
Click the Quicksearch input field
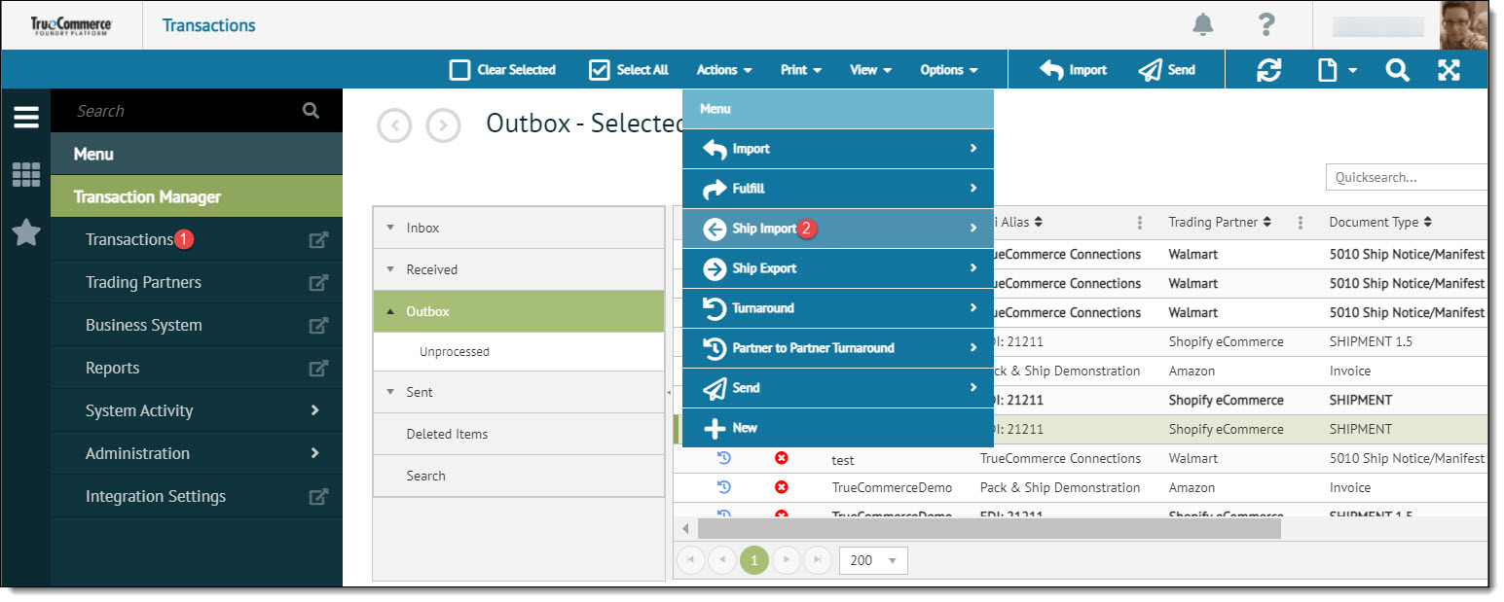[x=1406, y=177]
